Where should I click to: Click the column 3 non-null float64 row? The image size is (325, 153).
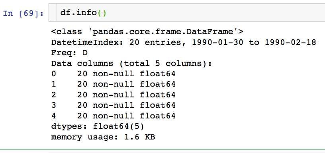pos(114,105)
